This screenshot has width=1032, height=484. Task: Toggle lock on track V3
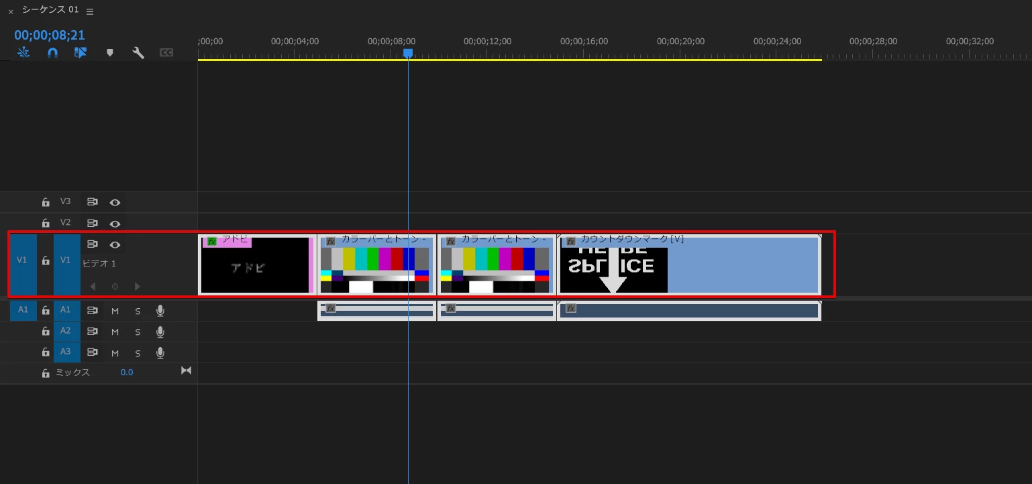point(46,202)
